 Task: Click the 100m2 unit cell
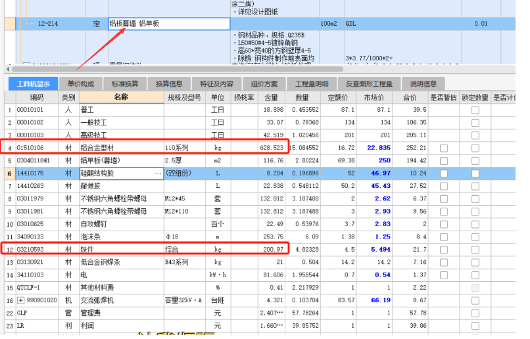(x=331, y=24)
